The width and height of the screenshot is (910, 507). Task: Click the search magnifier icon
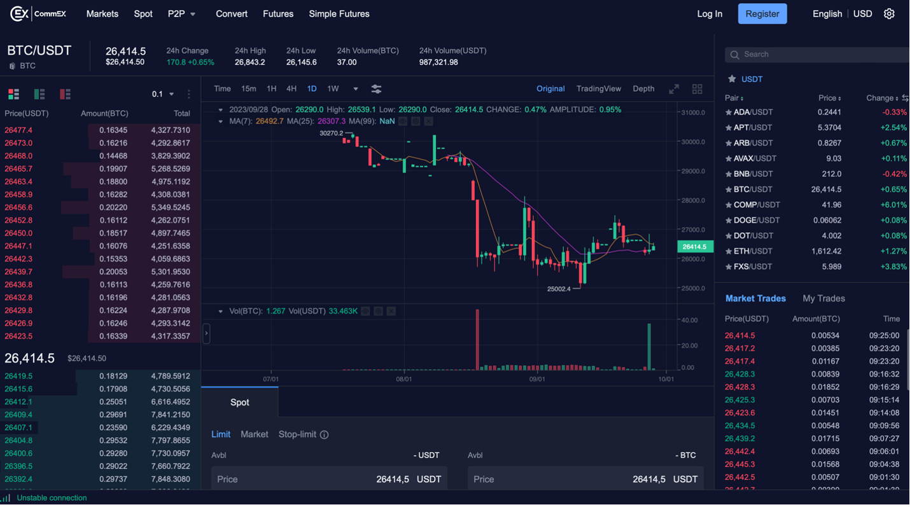734,55
